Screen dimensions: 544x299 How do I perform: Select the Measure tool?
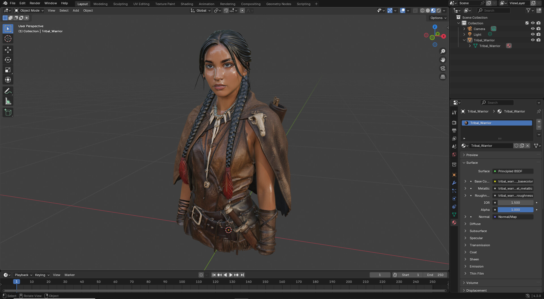point(8,101)
